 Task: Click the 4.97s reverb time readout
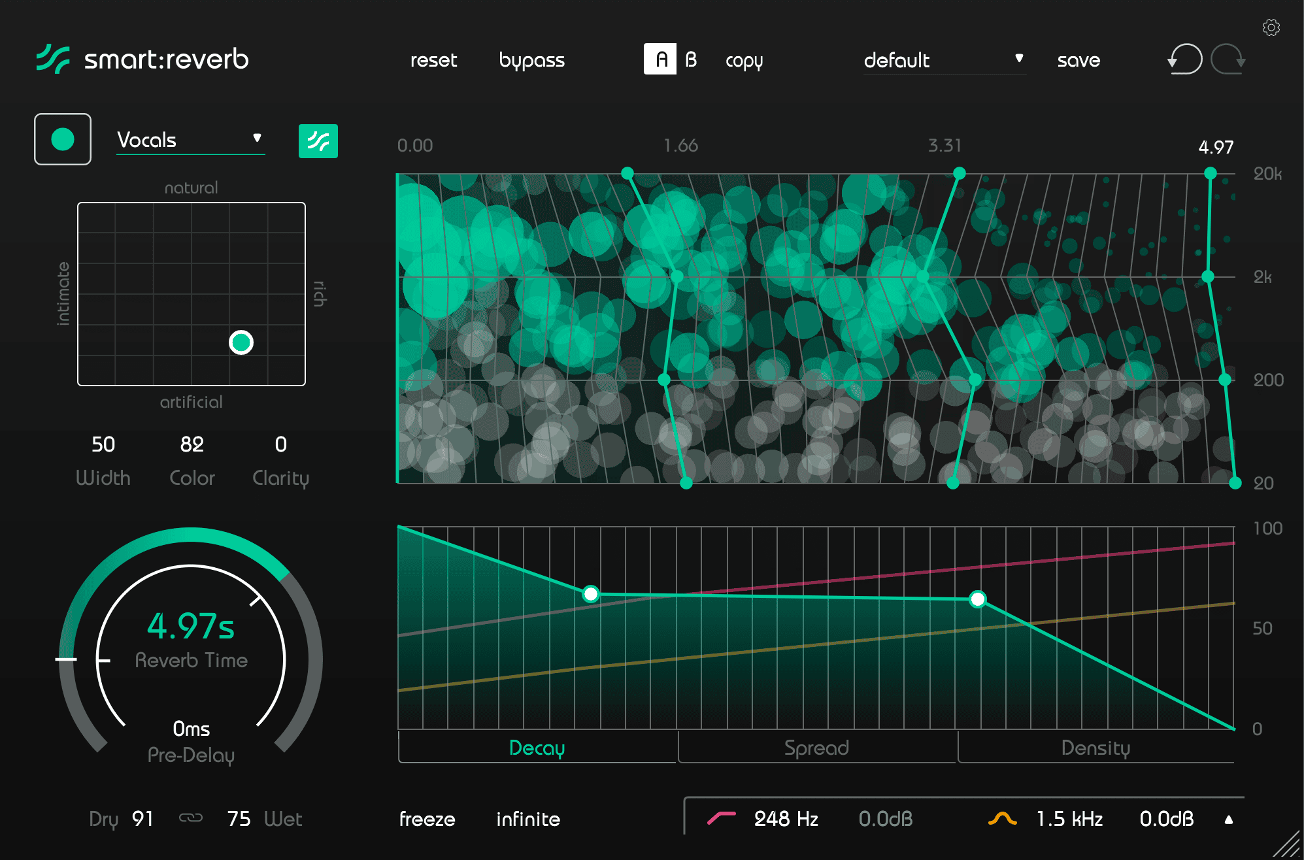coord(191,626)
